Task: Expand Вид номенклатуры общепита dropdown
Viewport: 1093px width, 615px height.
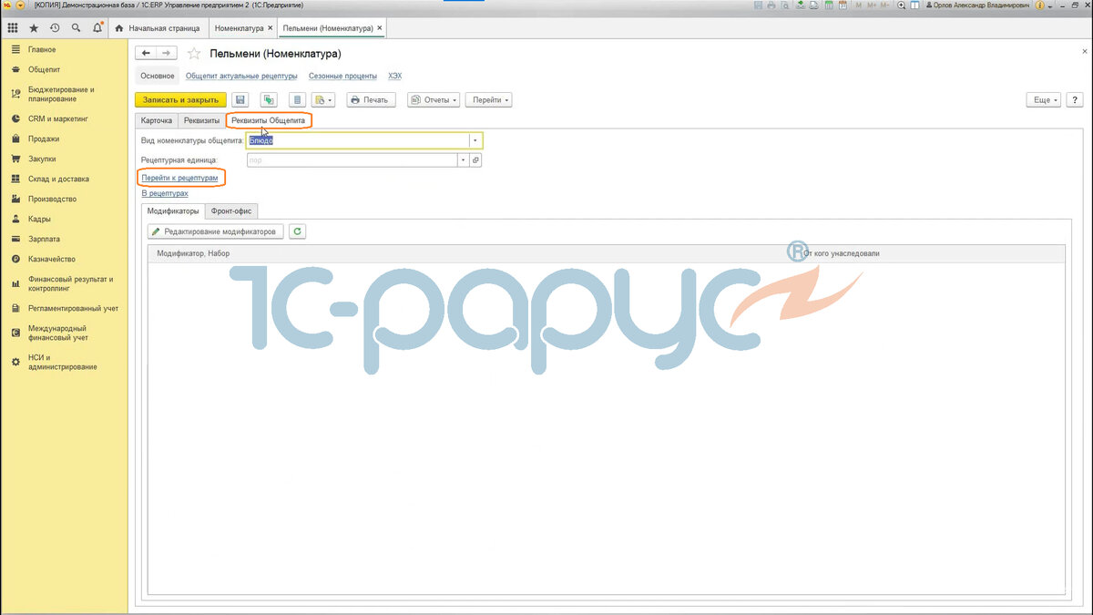Action: pos(475,140)
